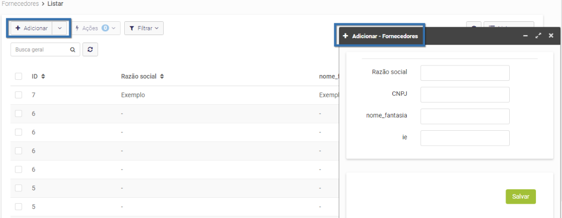Go to Fornecedores in the breadcrumb
Viewport: 562px width, 218px height.
pos(20,4)
